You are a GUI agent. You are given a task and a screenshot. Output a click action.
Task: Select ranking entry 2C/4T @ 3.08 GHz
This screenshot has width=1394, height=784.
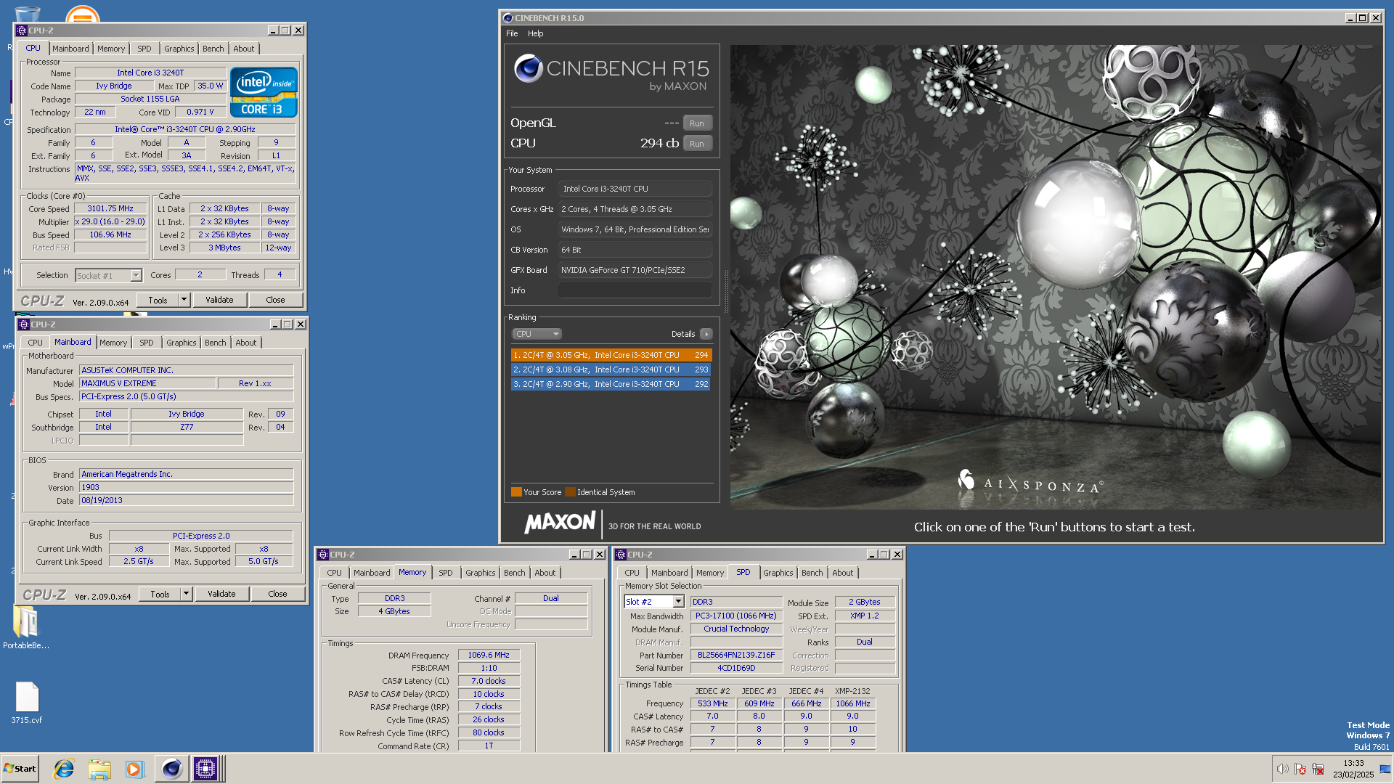click(x=611, y=369)
